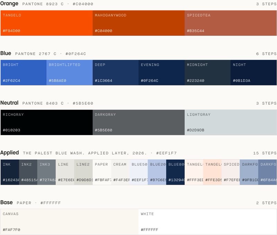Screen dimensions: 277x235
Task: Choose the SPICEDTEA swatch
Action: [x=231, y=23]
